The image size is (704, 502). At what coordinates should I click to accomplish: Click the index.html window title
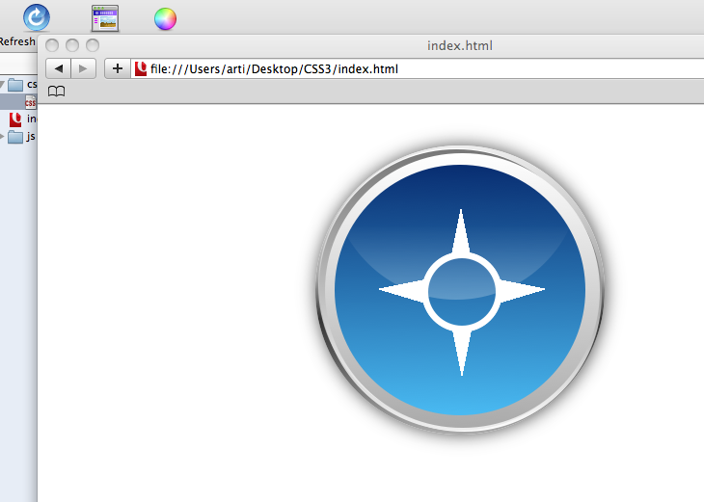point(460,45)
